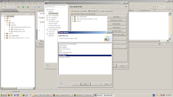Click the green Run icon in toolbar
Screen dimensions: 173x97
(x=23, y=7)
